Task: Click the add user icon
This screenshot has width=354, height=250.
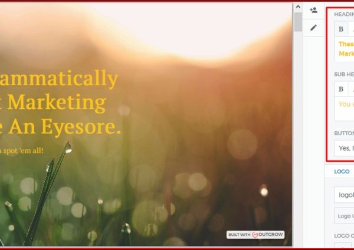Action: click(313, 10)
